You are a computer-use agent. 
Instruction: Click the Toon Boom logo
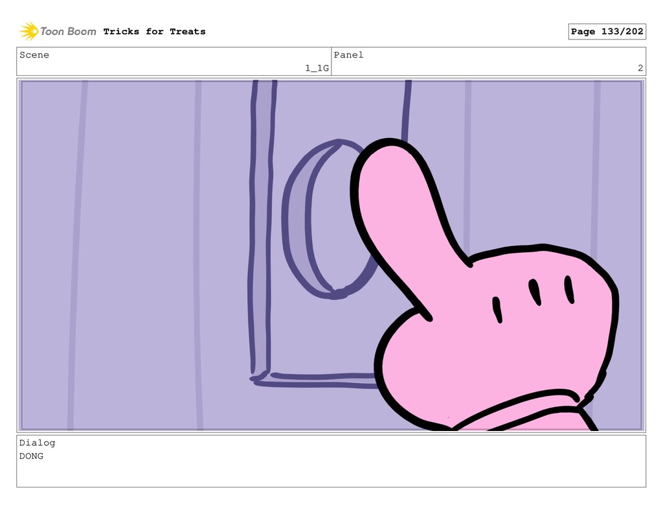(58, 31)
